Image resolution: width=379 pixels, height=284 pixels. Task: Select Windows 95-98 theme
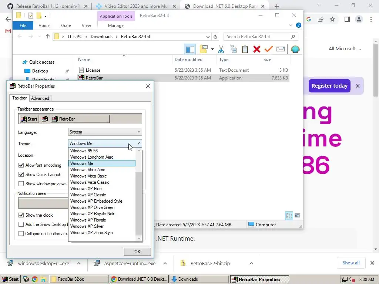(x=102, y=151)
